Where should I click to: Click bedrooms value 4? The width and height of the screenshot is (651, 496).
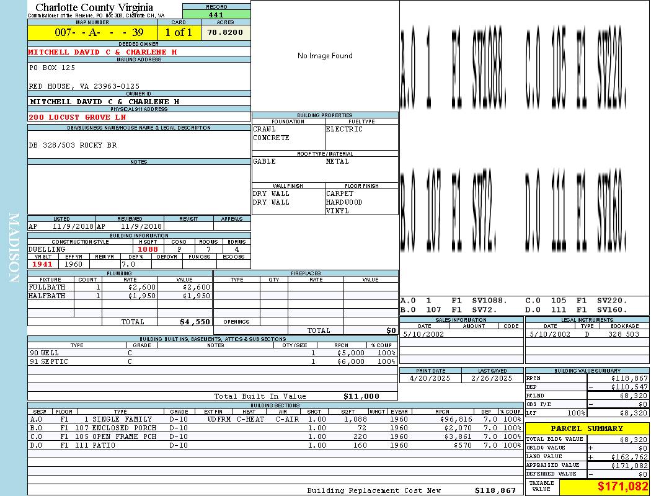(237, 249)
